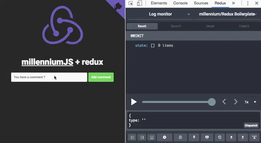The image size is (261, 143).
Task: Lock changes with the padlock icon
Action: pos(180,138)
